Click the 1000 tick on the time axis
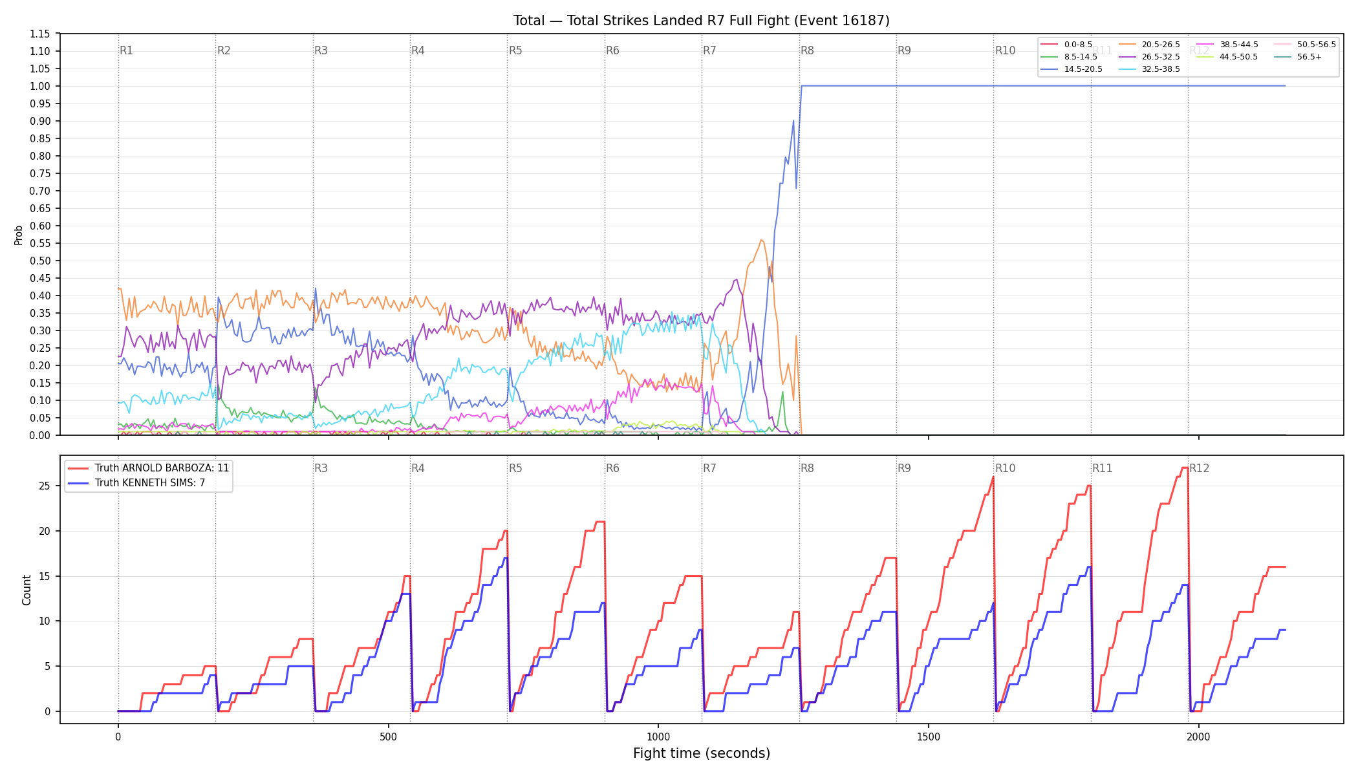Screen dimensions: 1358x776 coord(658,737)
